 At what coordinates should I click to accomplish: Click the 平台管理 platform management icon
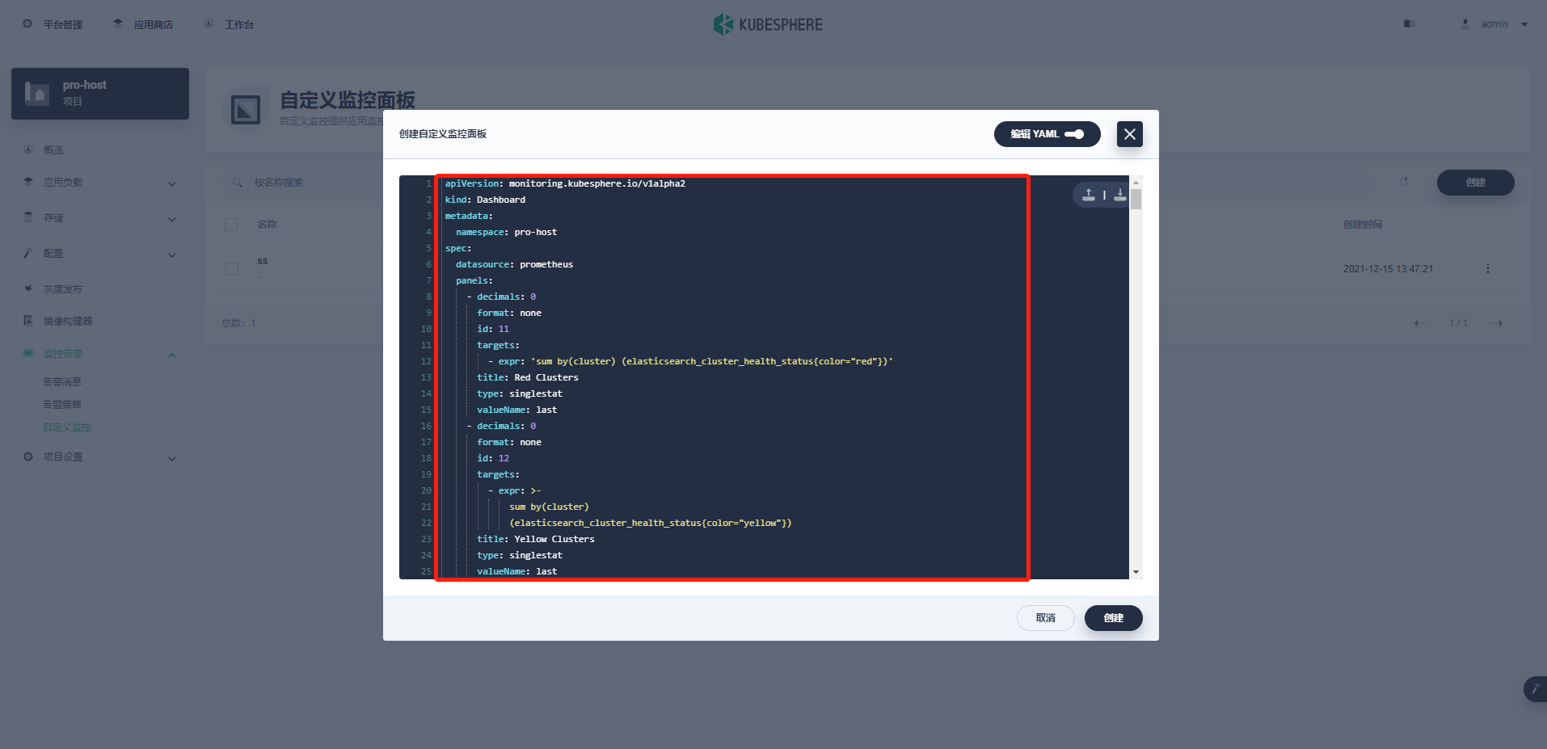point(53,23)
